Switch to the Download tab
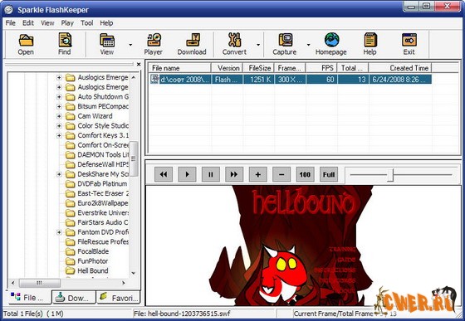The image size is (465, 321). click(x=74, y=298)
